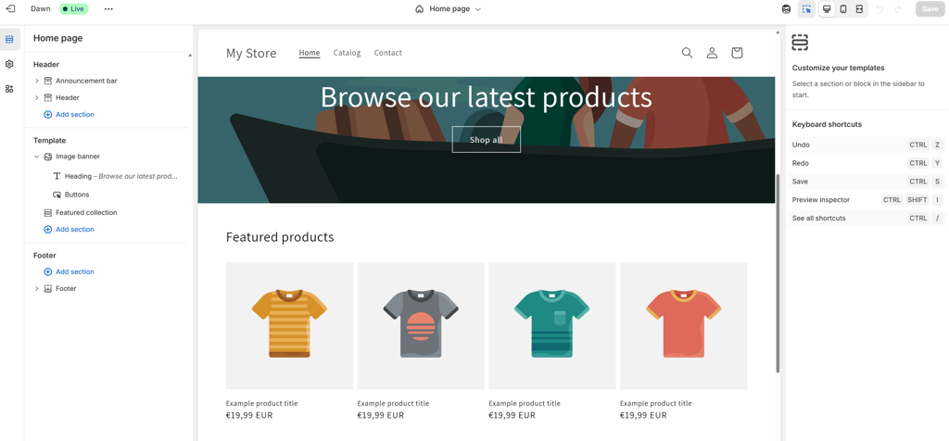Image resolution: width=949 pixels, height=441 pixels.
Task: Open the Home menu item in preview
Action: coord(310,53)
